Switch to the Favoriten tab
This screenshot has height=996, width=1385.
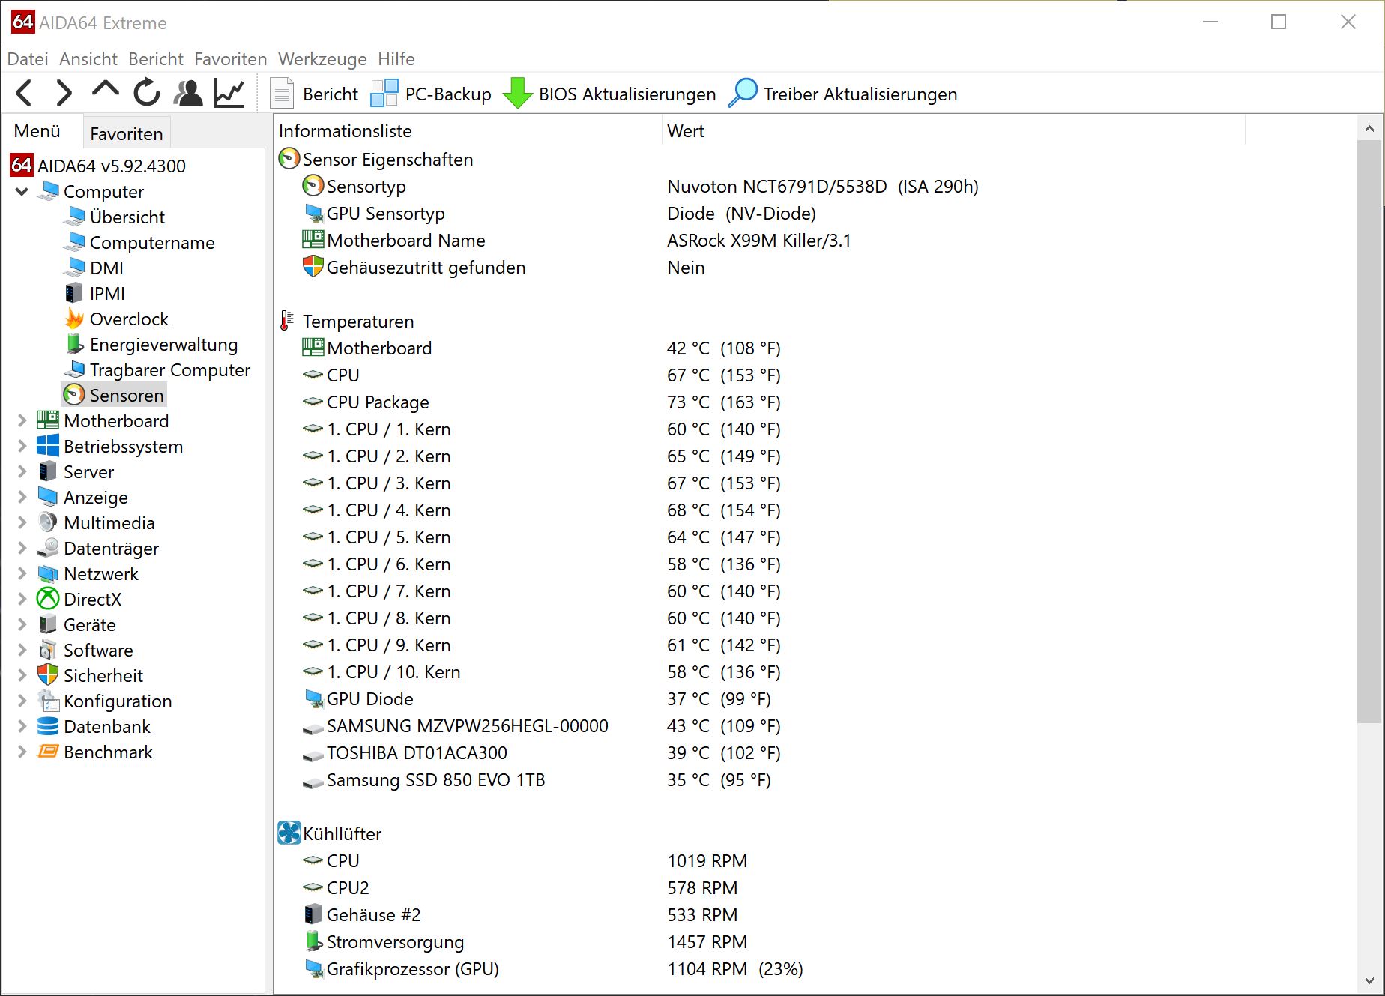pyautogui.click(x=127, y=133)
